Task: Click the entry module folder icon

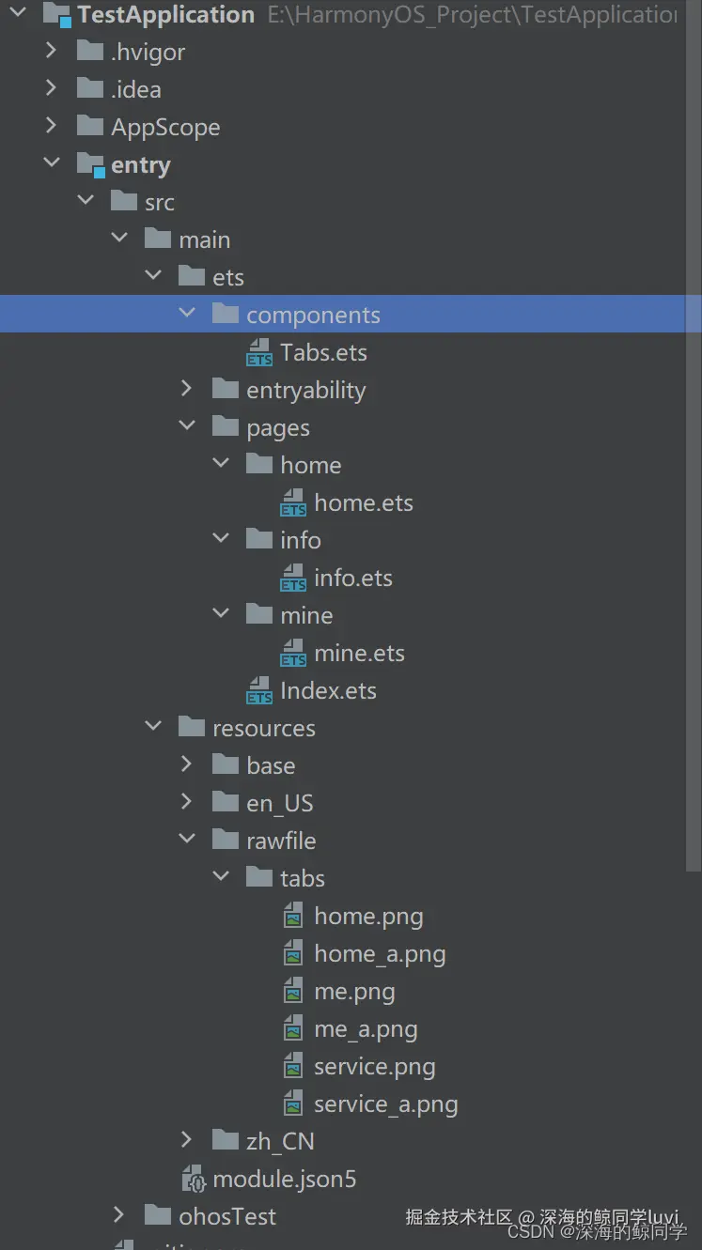Action: (90, 165)
